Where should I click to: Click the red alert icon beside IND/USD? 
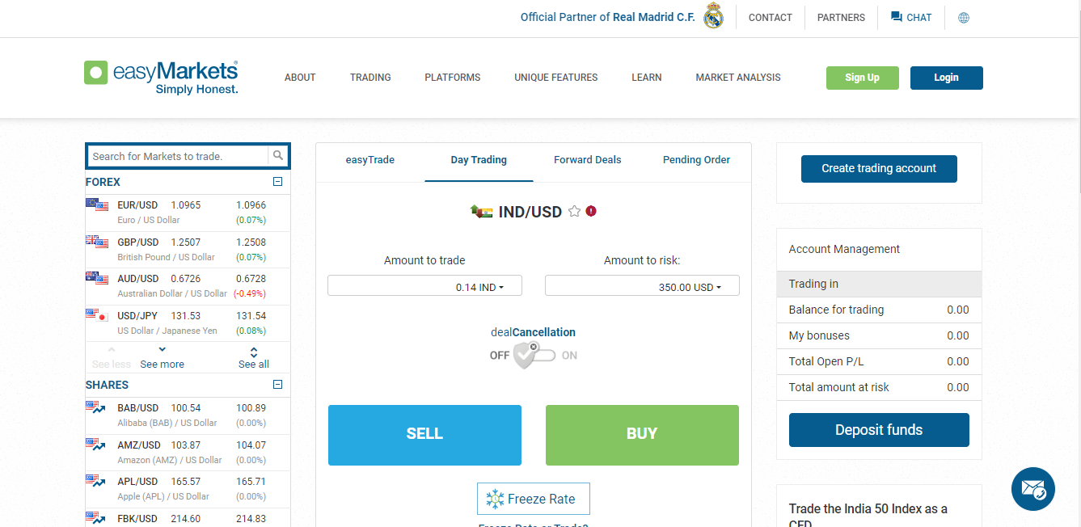[x=591, y=210]
